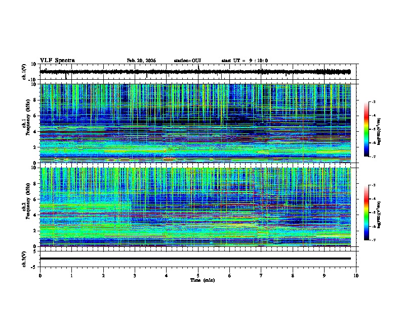Image resolution: width=401 pixels, height=309 pixels.
Task: Select the "Feb. 20, 2026" date text
Action: (x=141, y=61)
